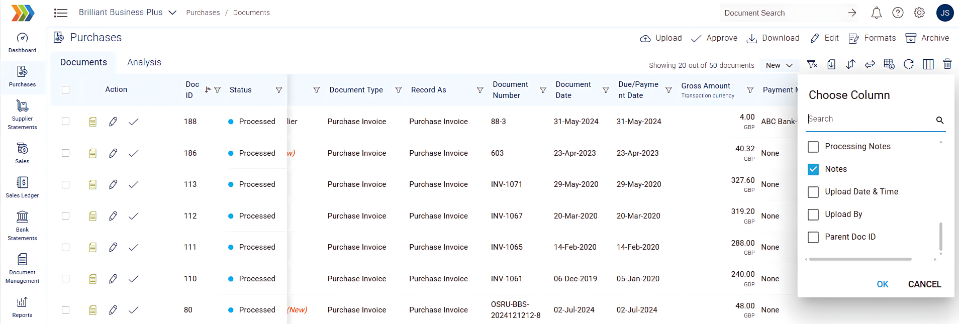Click the Upload button
959x324 pixels.
tap(660, 38)
